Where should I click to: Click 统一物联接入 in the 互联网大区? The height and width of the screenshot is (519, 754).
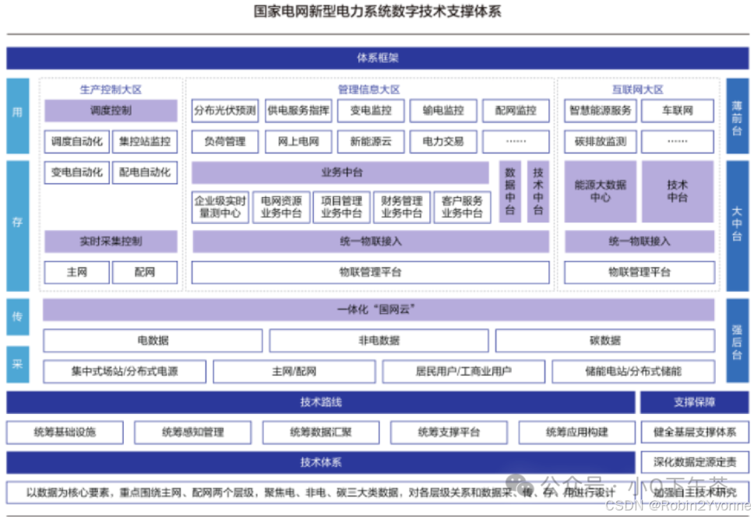(x=639, y=241)
